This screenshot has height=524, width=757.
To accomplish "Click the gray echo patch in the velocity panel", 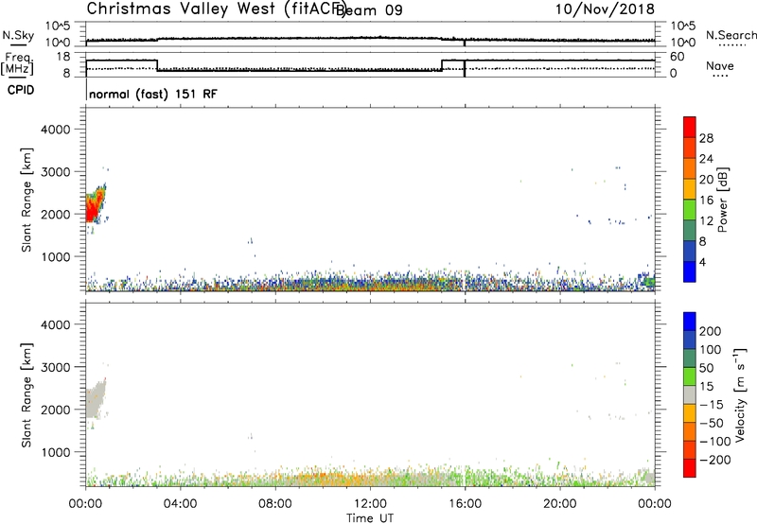I will click(95, 400).
